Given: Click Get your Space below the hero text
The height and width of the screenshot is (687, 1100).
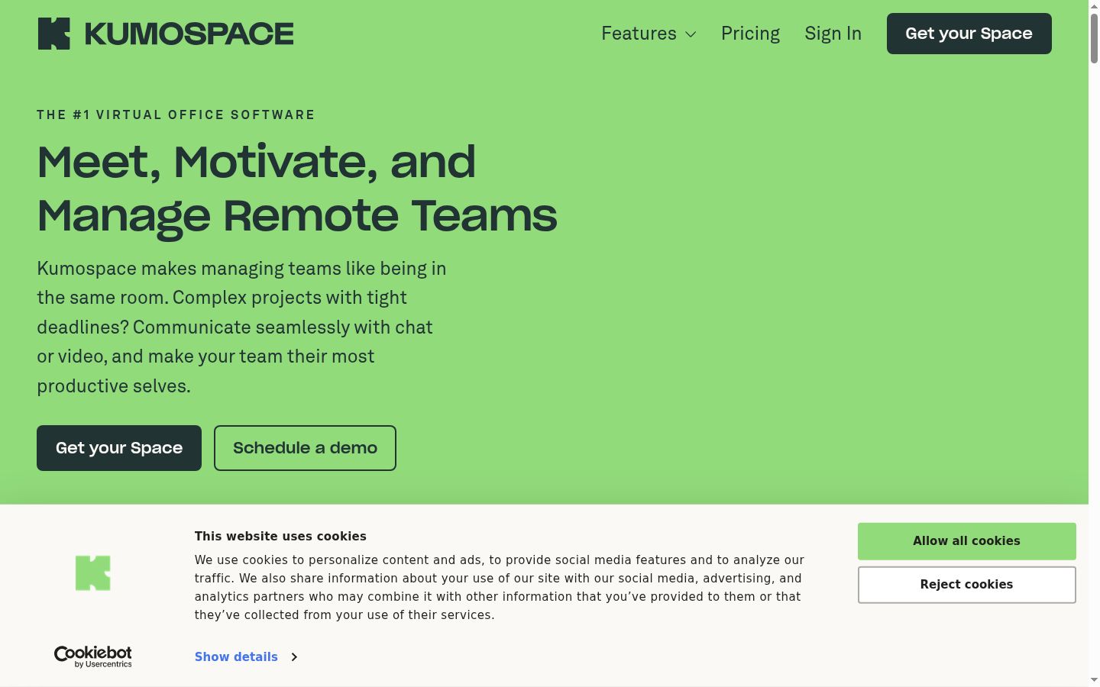Looking at the screenshot, I should coord(119,448).
